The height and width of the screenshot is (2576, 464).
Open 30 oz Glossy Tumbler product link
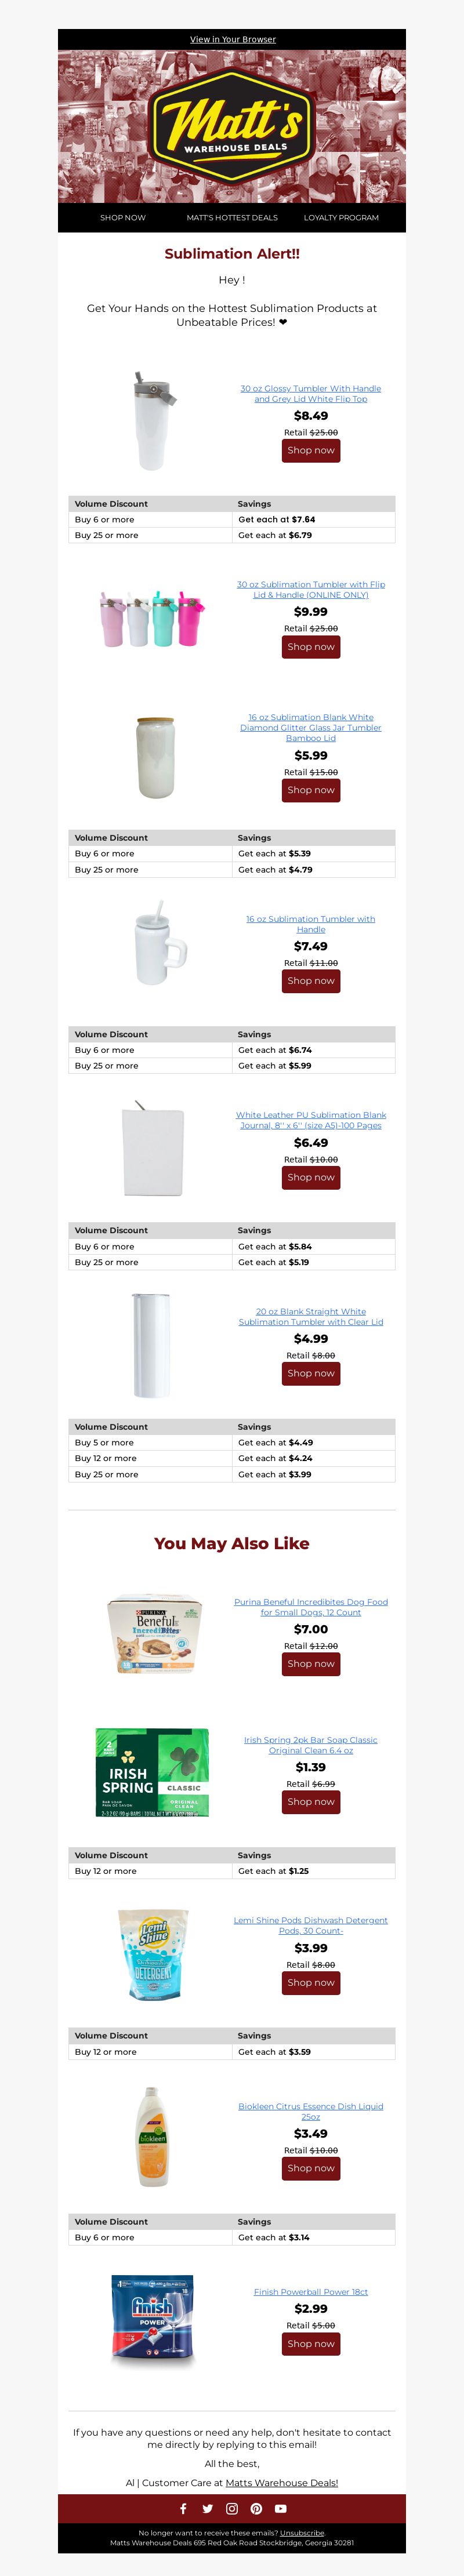coord(311,394)
